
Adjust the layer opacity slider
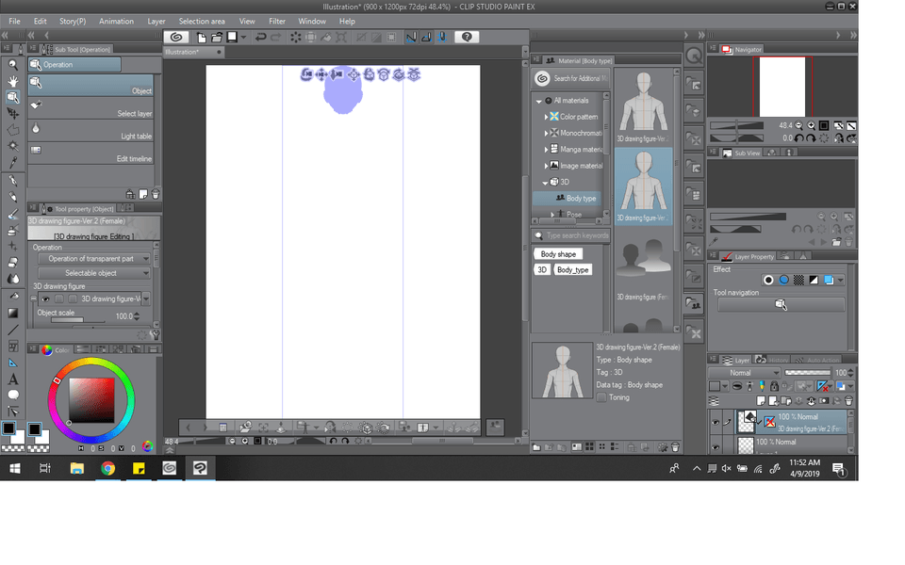[808, 373]
